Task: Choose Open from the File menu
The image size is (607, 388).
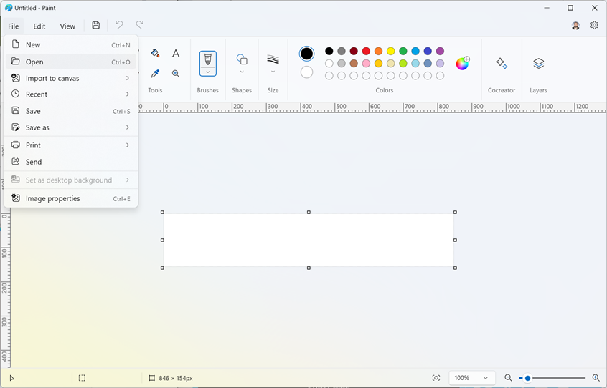Action: [34, 62]
